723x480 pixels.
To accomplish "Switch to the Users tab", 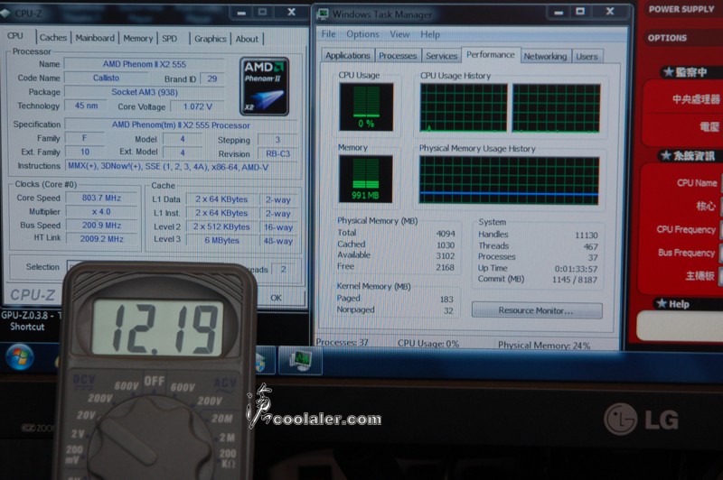I will pyautogui.click(x=587, y=56).
